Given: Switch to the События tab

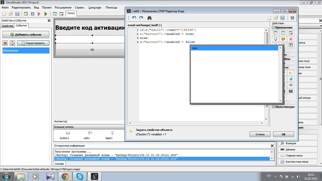Looking at the screenshot, I should (21, 25).
